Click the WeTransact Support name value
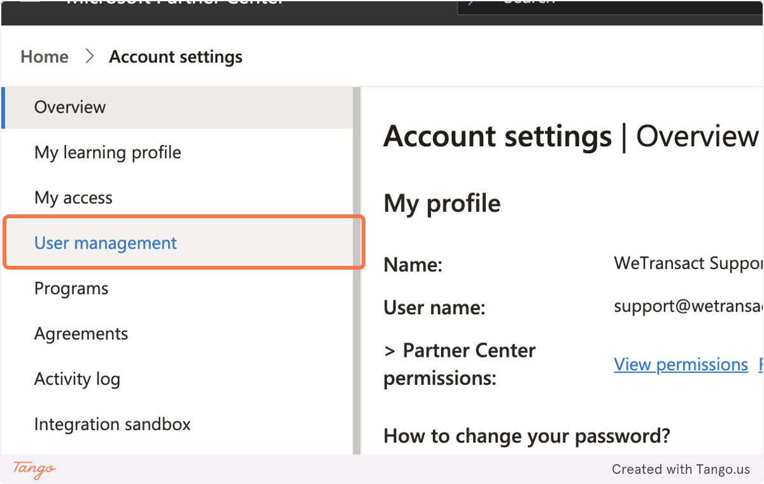The width and height of the screenshot is (764, 484). [688, 263]
